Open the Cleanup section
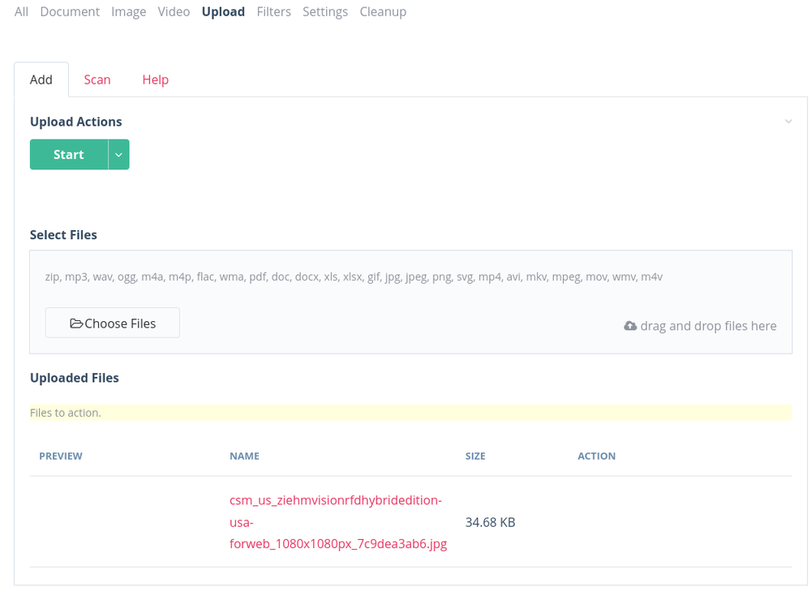 [x=383, y=11]
